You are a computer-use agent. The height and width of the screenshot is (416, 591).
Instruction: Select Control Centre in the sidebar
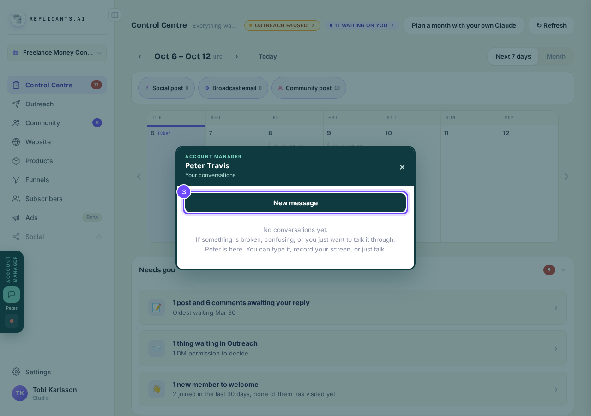pyautogui.click(x=57, y=85)
